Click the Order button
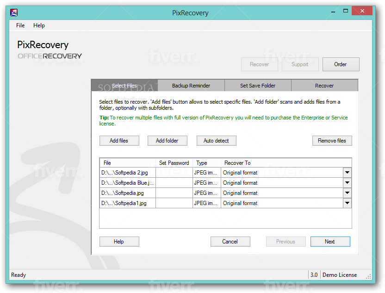 tap(341, 64)
